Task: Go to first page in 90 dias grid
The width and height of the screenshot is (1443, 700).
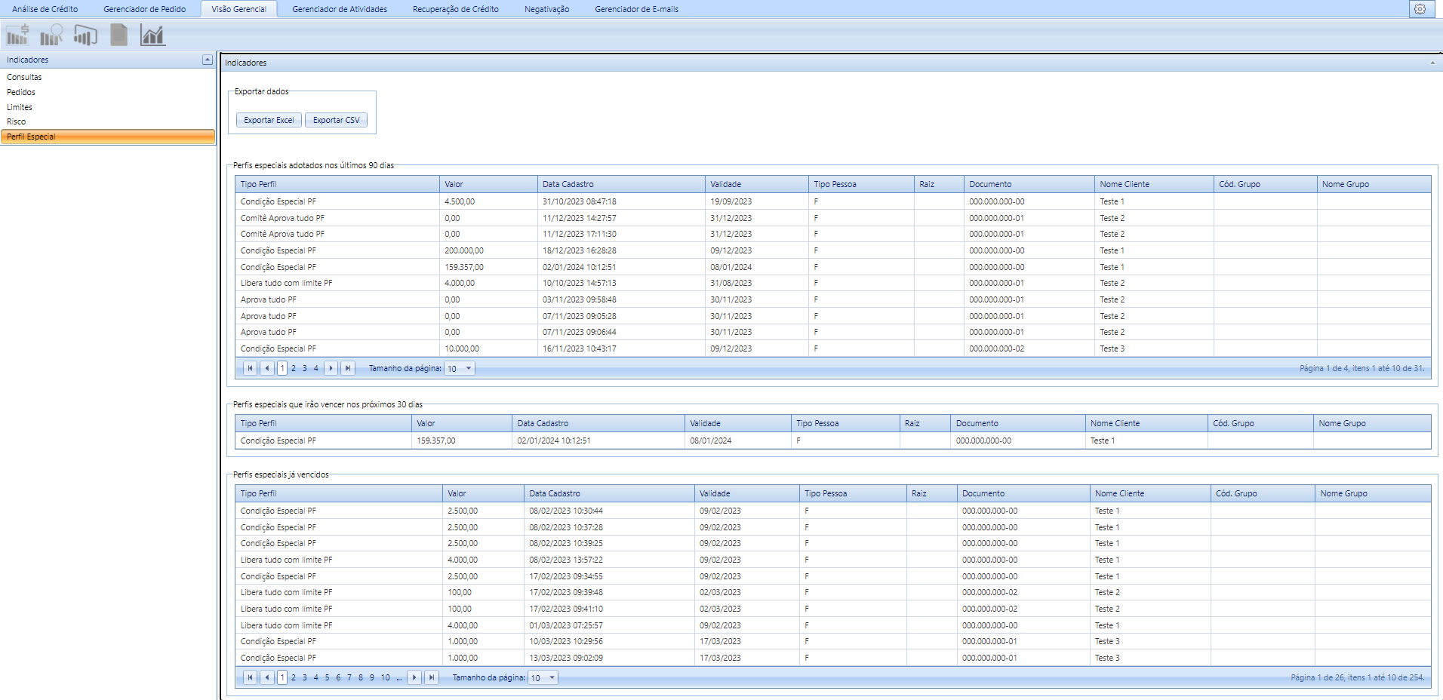Action: pos(250,368)
